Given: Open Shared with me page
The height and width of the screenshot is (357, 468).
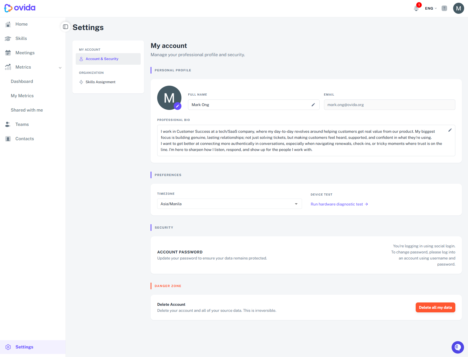Looking at the screenshot, I should click(x=27, y=110).
